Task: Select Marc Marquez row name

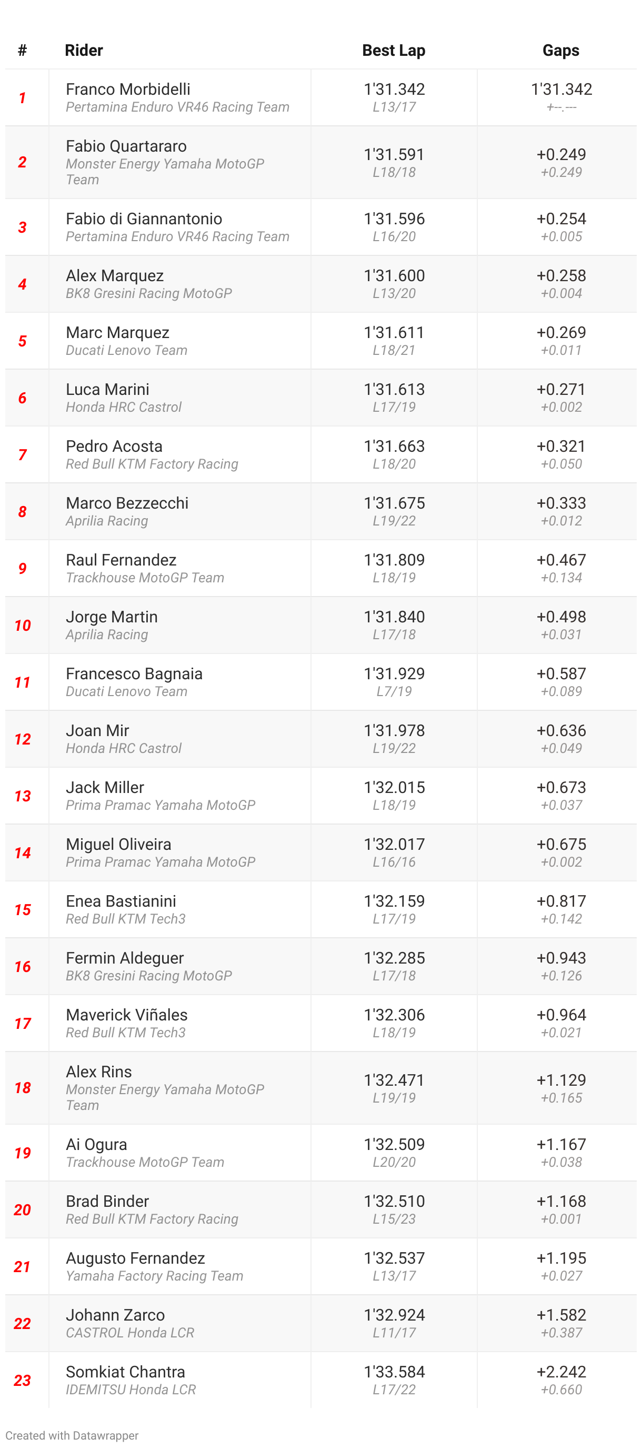Action: (x=117, y=333)
